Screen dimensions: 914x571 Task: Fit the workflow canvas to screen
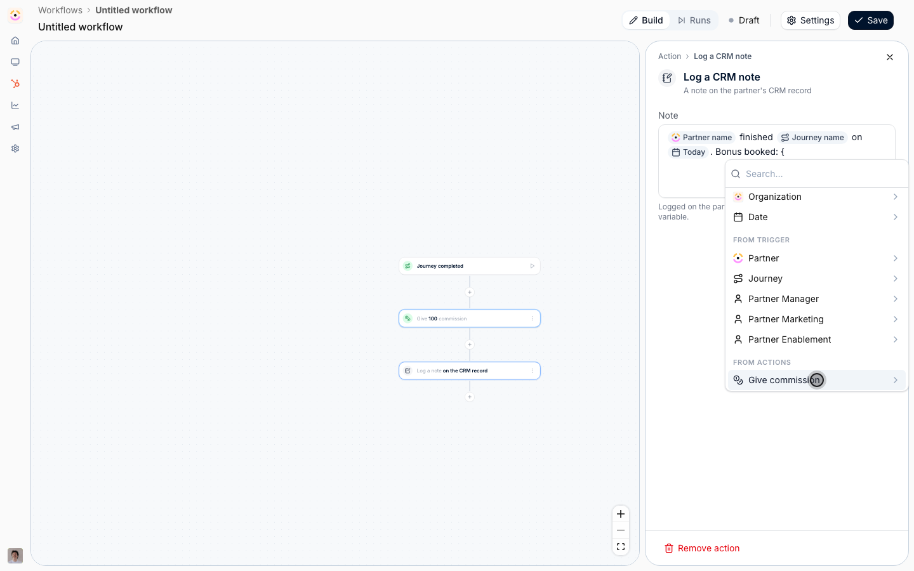621,547
